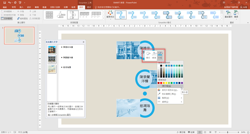Click the 轉換 (Convert) icon in ribbon
Viewport: 250px width, 134px height.
[x=236, y=14]
